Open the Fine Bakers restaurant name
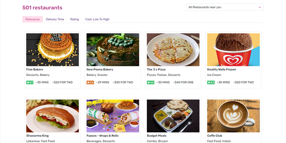 click(35, 70)
